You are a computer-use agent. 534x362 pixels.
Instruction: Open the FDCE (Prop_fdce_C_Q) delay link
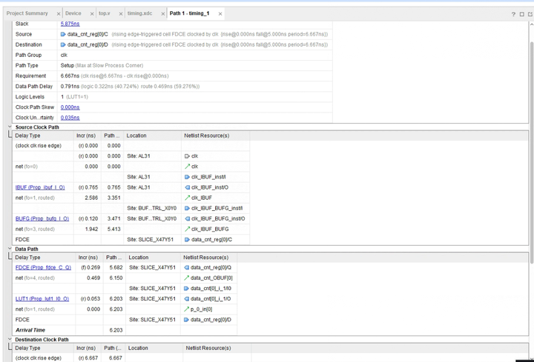click(x=43, y=268)
